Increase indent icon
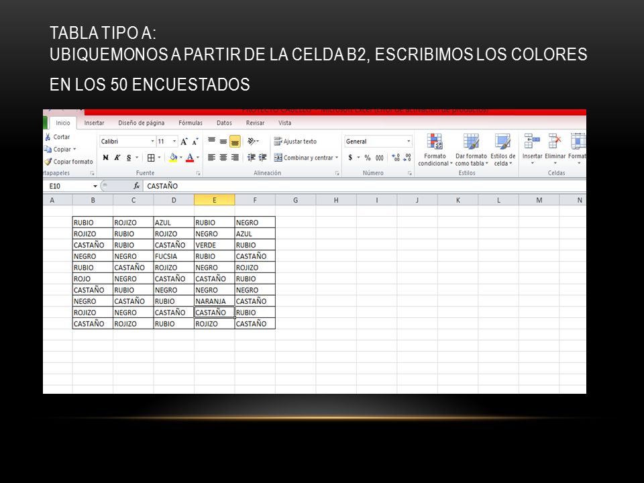 (x=263, y=158)
